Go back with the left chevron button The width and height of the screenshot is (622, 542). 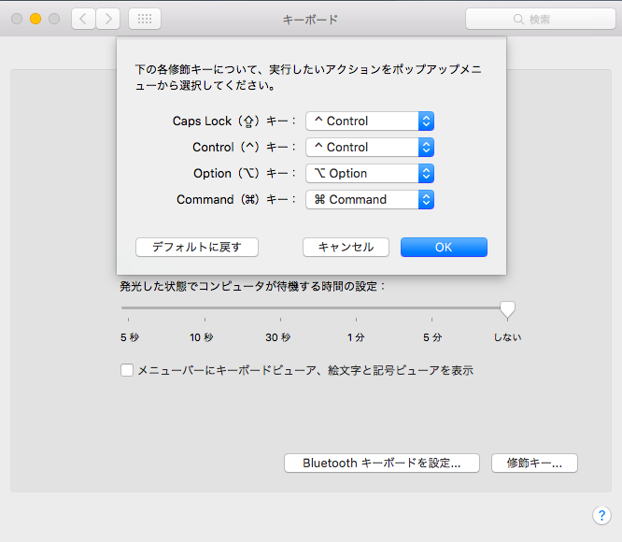pos(83,19)
